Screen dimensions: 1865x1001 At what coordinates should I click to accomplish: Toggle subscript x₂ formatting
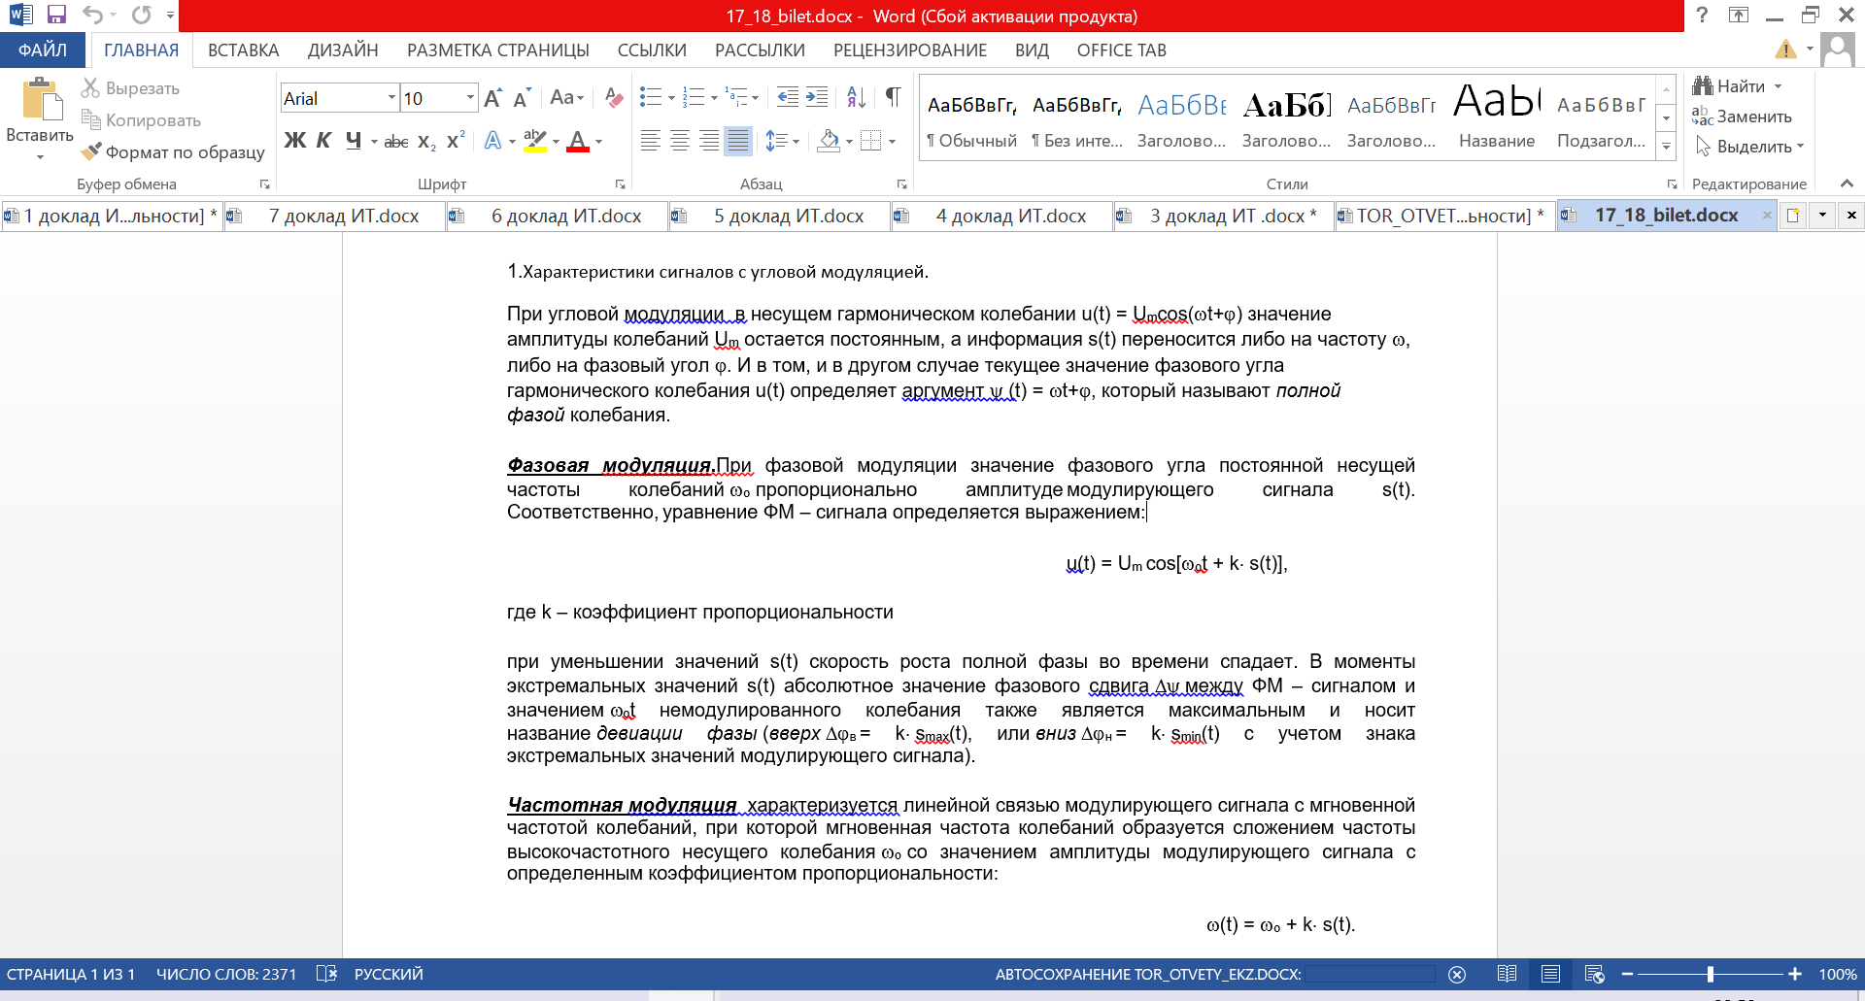pos(426,142)
